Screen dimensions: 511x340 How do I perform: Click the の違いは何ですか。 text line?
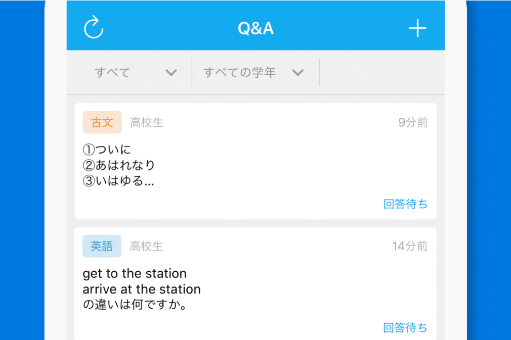(x=134, y=305)
